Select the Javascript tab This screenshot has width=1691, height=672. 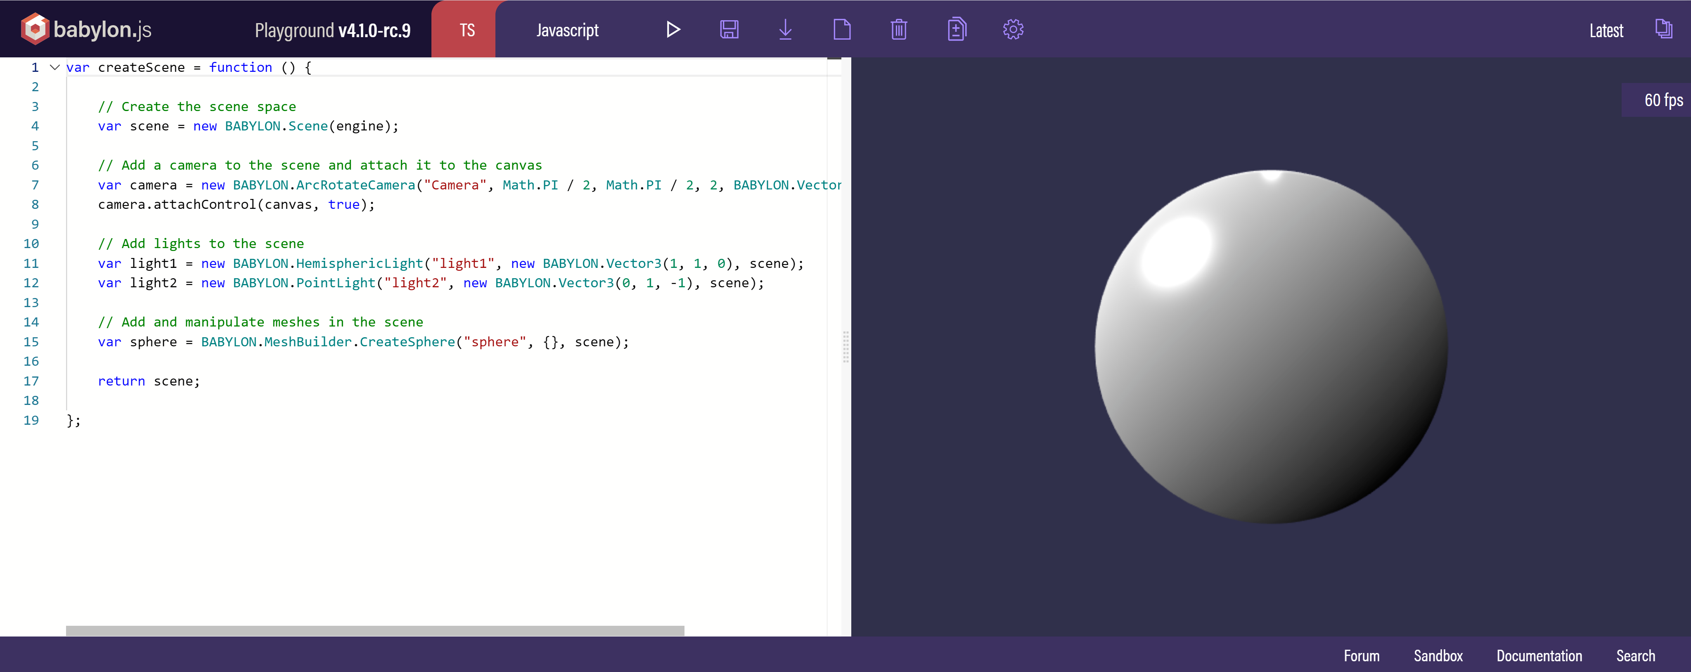click(x=567, y=30)
